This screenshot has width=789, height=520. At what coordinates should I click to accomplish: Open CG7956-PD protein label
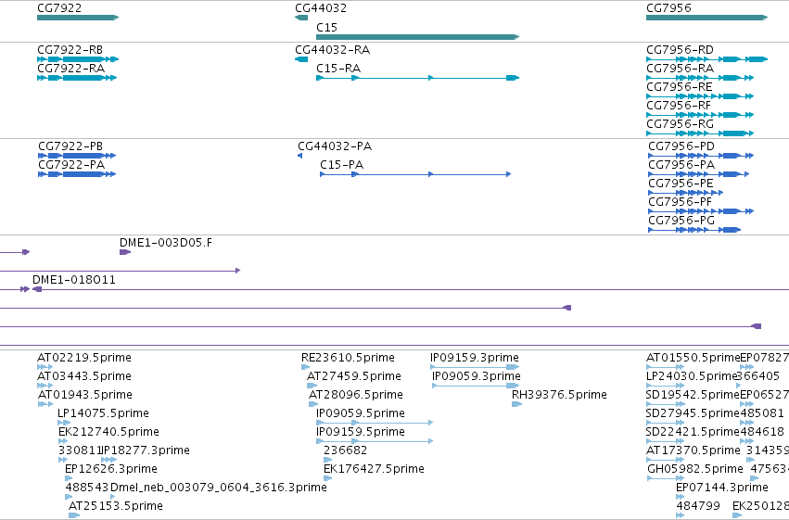coord(681,146)
